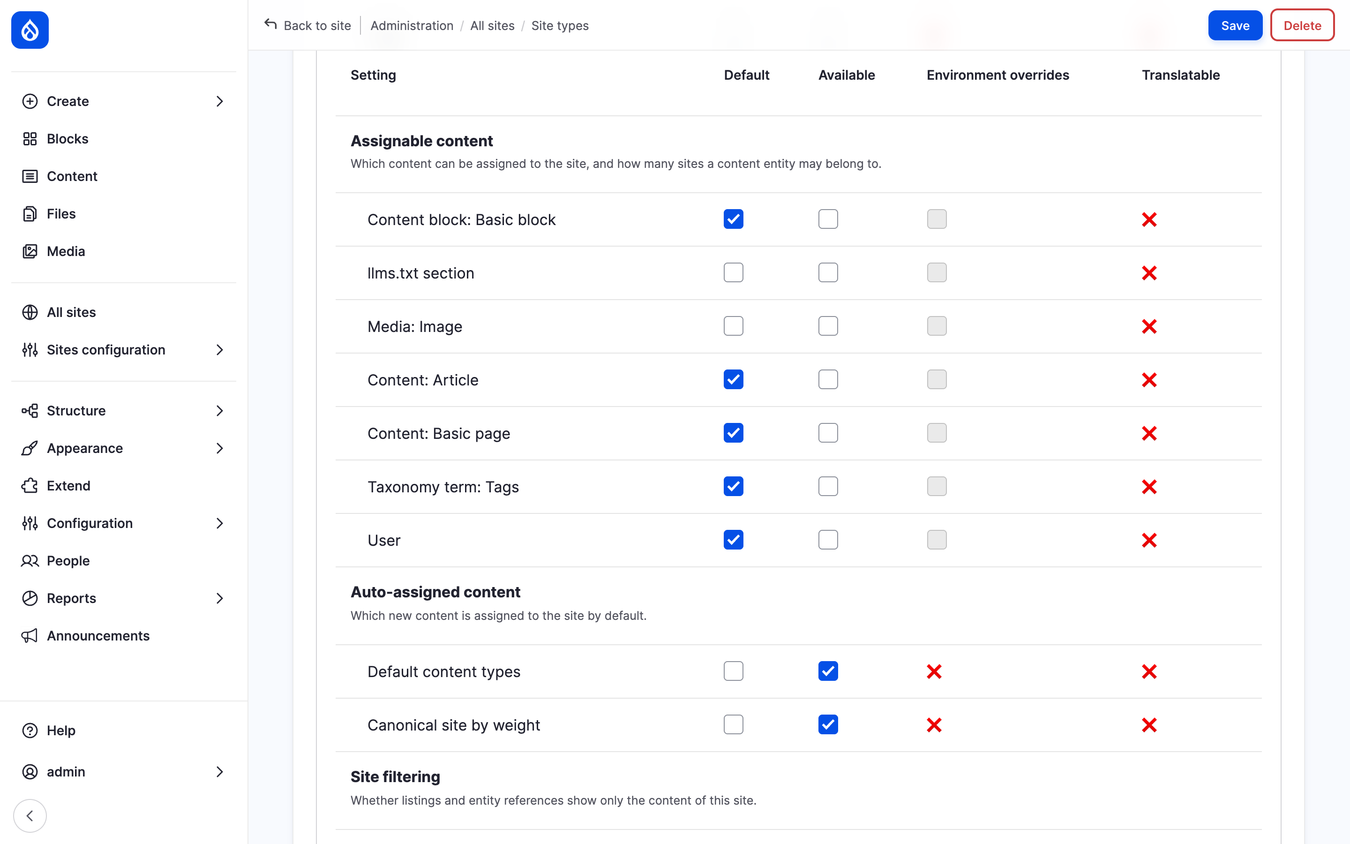Open the Media menu item
Viewport: 1350px width, 844px height.
click(124, 251)
